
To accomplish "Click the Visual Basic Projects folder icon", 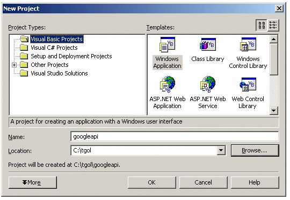I will (24, 39).
